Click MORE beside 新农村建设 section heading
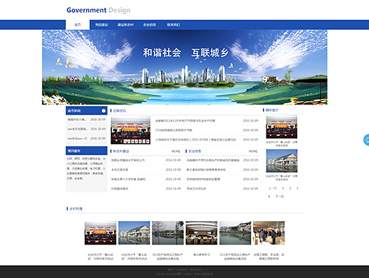 176,151
